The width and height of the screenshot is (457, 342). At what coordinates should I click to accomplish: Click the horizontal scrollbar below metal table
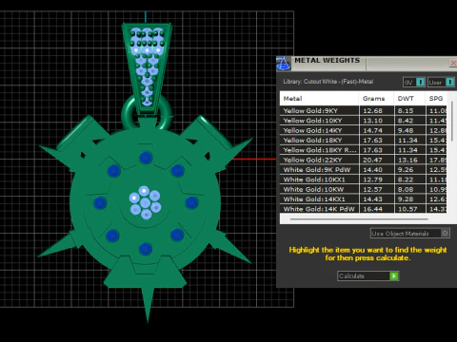[x=359, y=218]
